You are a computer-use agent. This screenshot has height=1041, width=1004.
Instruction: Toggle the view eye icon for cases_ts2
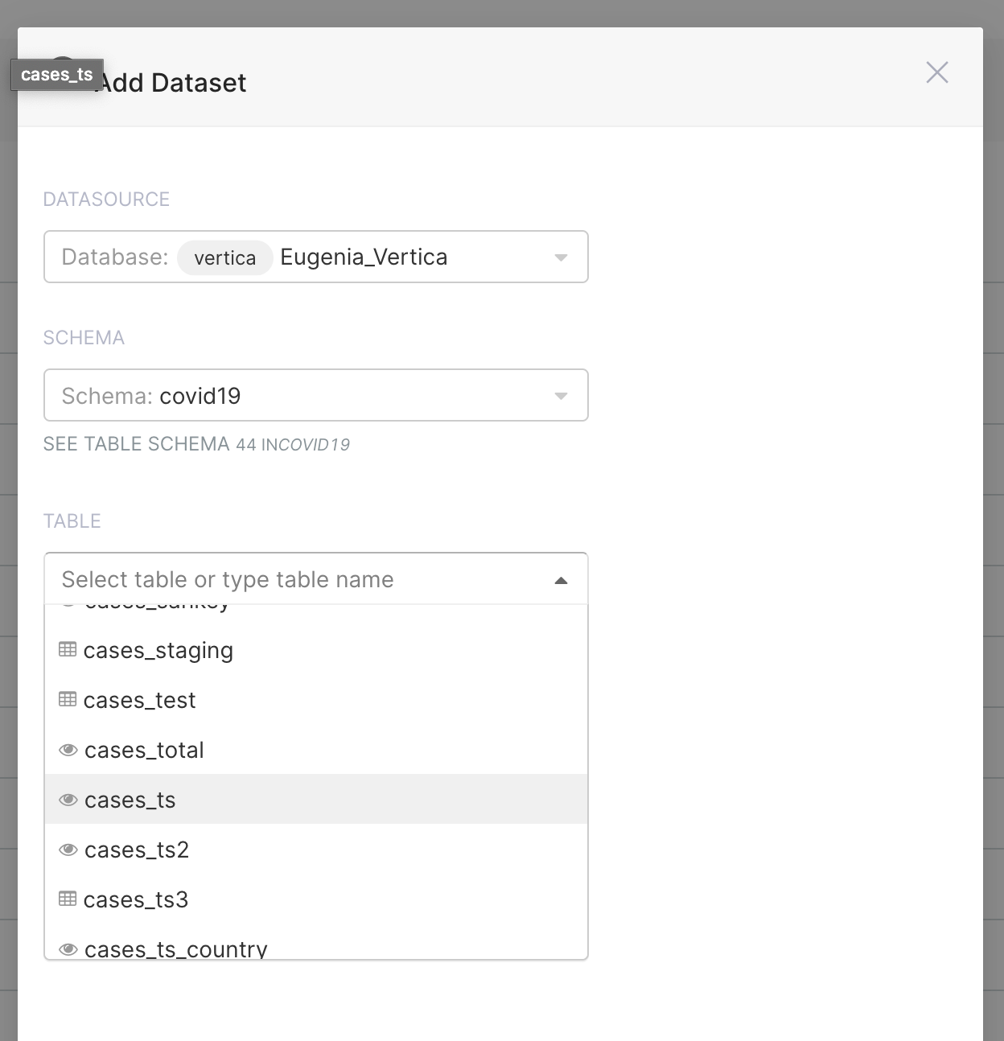click(68, 850)
